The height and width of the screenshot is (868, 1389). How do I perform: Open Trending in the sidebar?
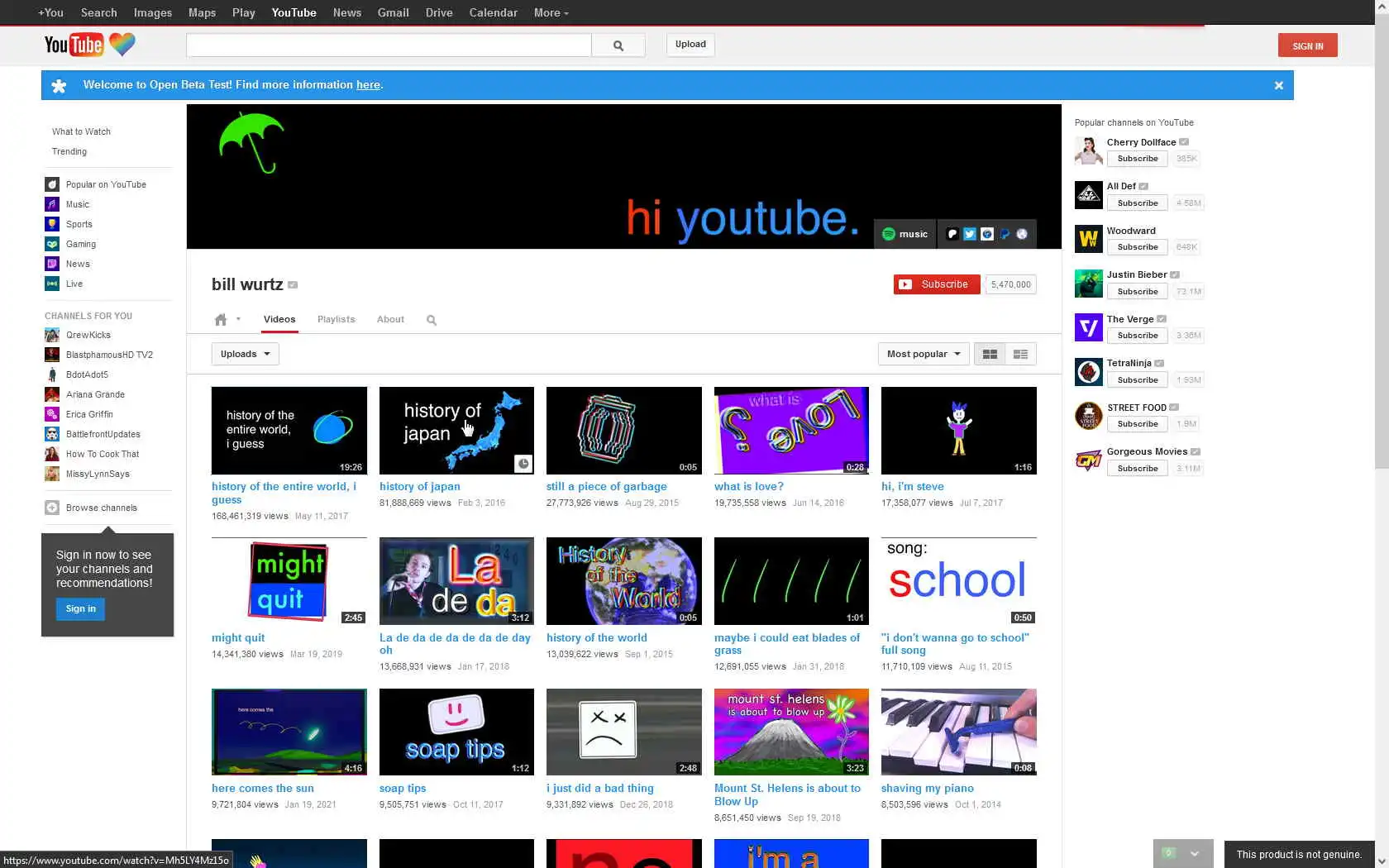69,151
